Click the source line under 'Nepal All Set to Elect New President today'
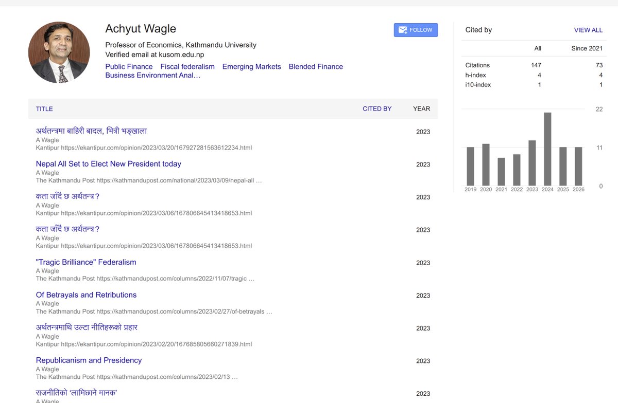This screenshot has height=403, width=618. (x=149, y=180)
